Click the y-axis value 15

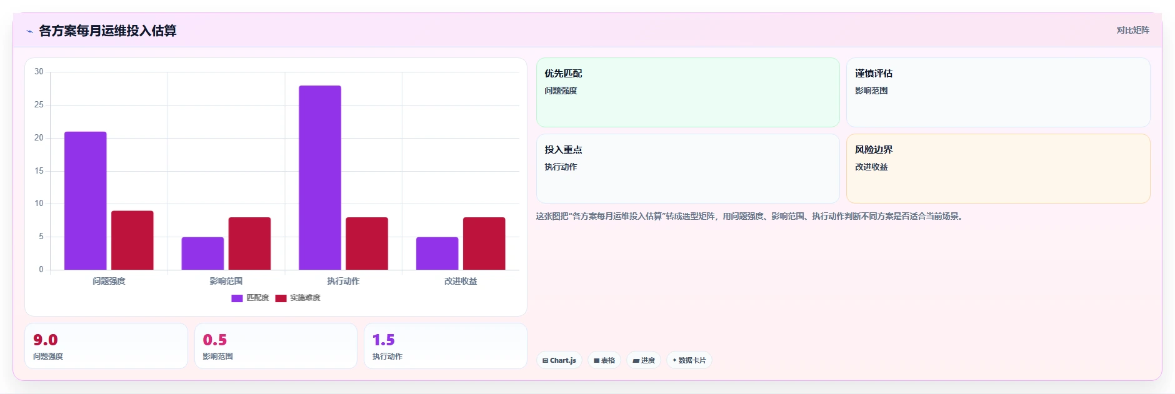click(39, 171)
